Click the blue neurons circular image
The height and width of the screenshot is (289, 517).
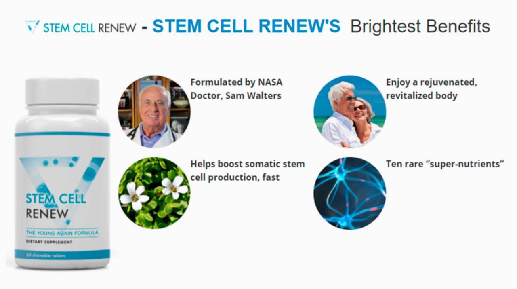[x=350, y=193]
